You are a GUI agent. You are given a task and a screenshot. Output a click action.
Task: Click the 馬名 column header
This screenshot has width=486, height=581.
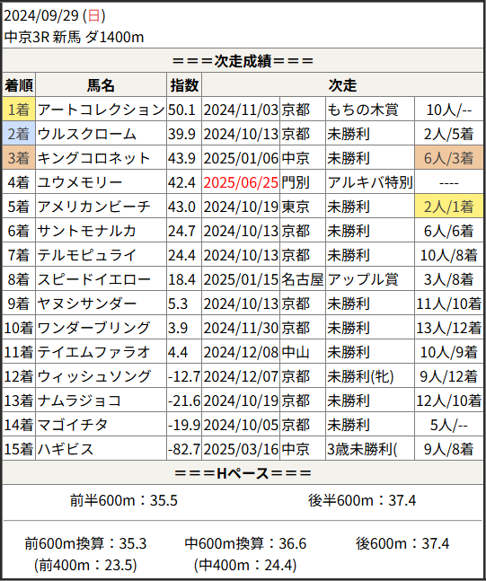click(x=101, y=85)
